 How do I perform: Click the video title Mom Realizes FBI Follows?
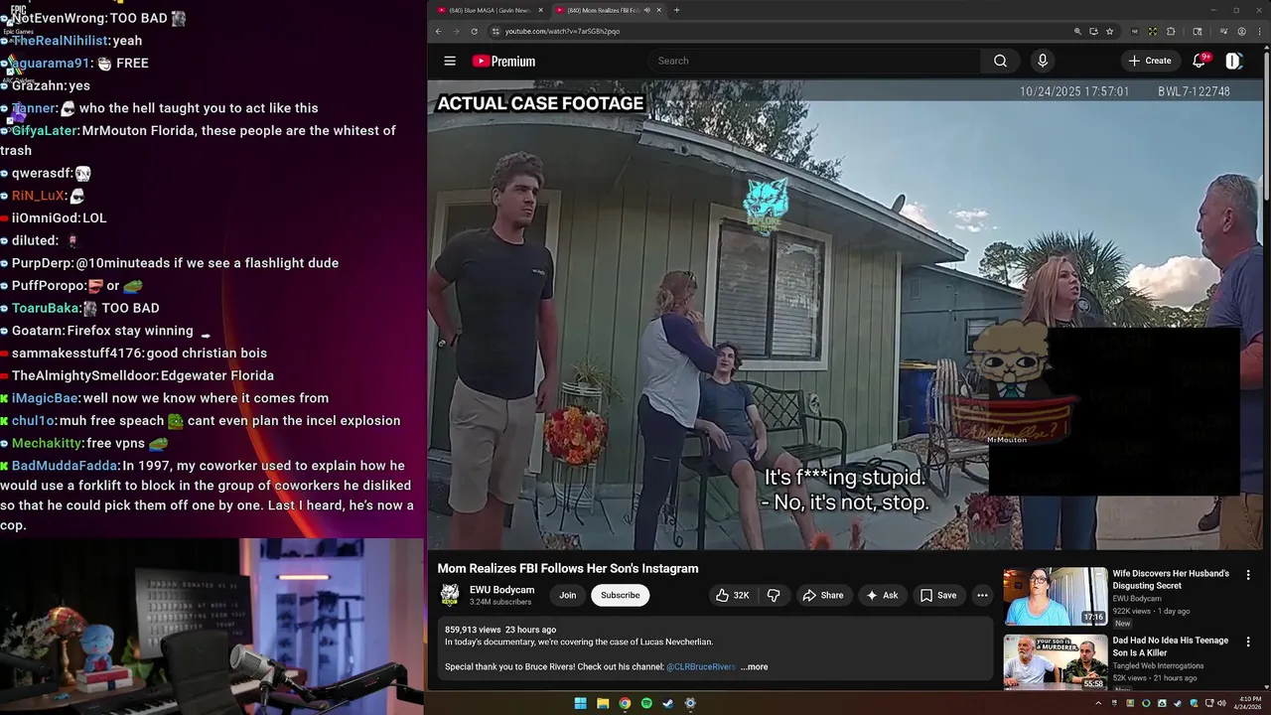[x=568, y=568]
